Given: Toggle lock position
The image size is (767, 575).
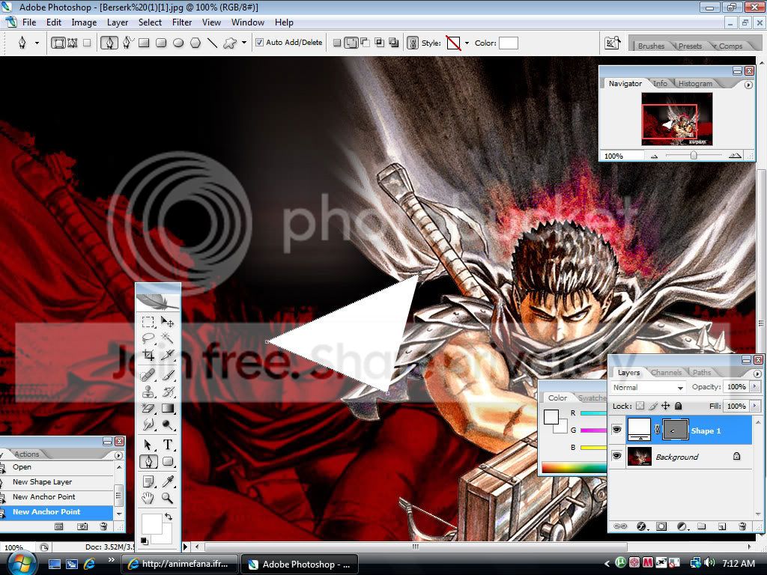Looking at the screenshot, I should [665, 406].
